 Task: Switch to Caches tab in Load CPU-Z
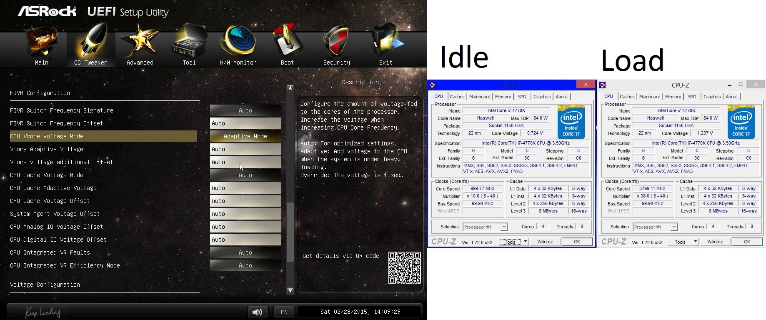click(x=627, y=97)
